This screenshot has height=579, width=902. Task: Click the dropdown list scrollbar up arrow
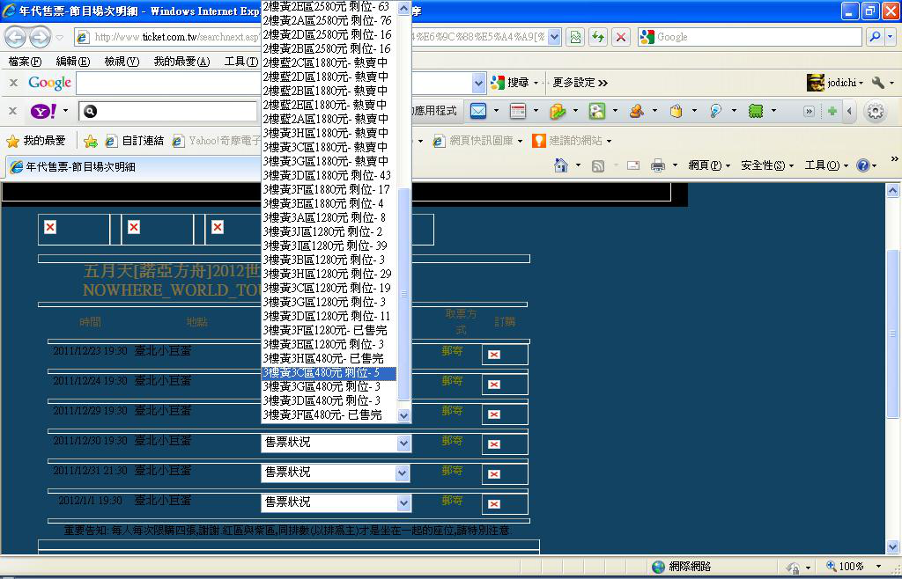(x=403, y=8)
